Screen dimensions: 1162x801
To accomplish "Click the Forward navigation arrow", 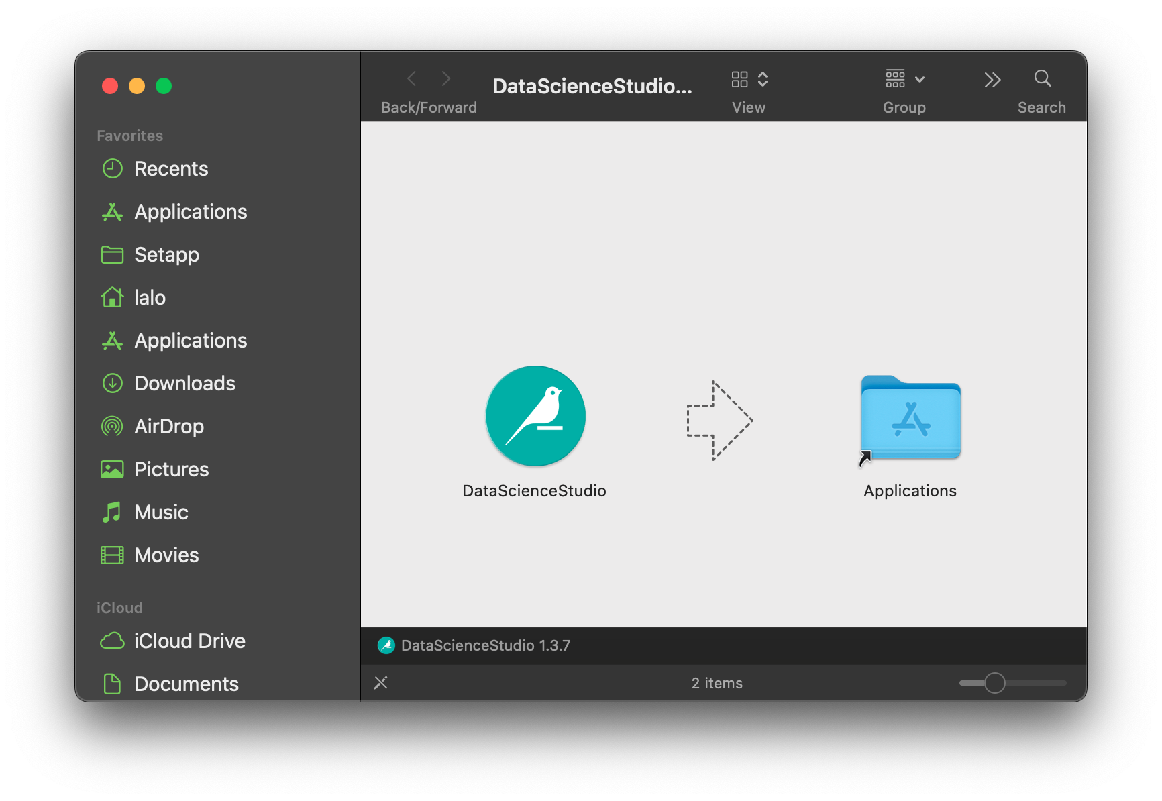I will point(446,79).
